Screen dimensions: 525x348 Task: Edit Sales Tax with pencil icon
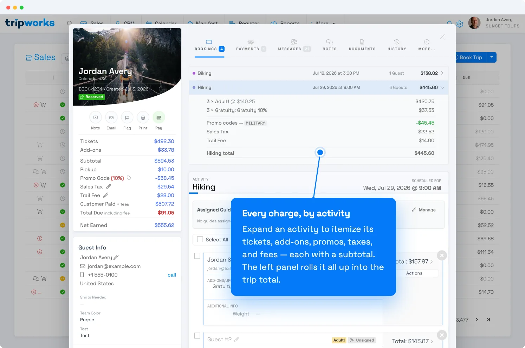(x=108, y=186)
